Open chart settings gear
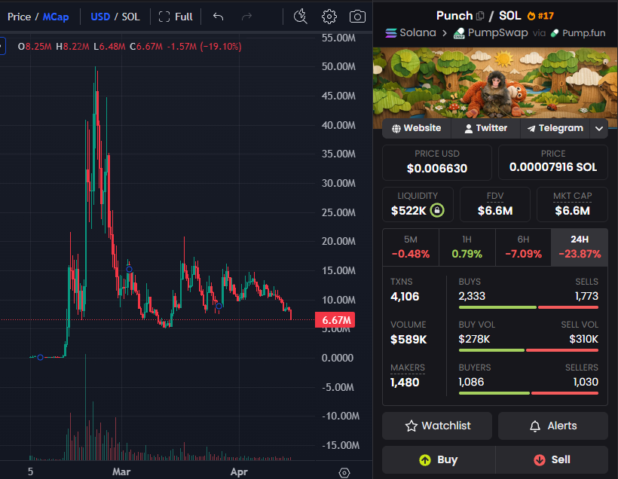This screenshot has width=618, height=479. [329, 17]
